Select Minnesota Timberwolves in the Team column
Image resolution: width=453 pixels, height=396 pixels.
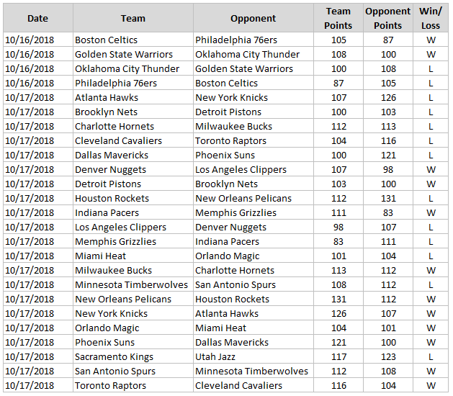131,284
